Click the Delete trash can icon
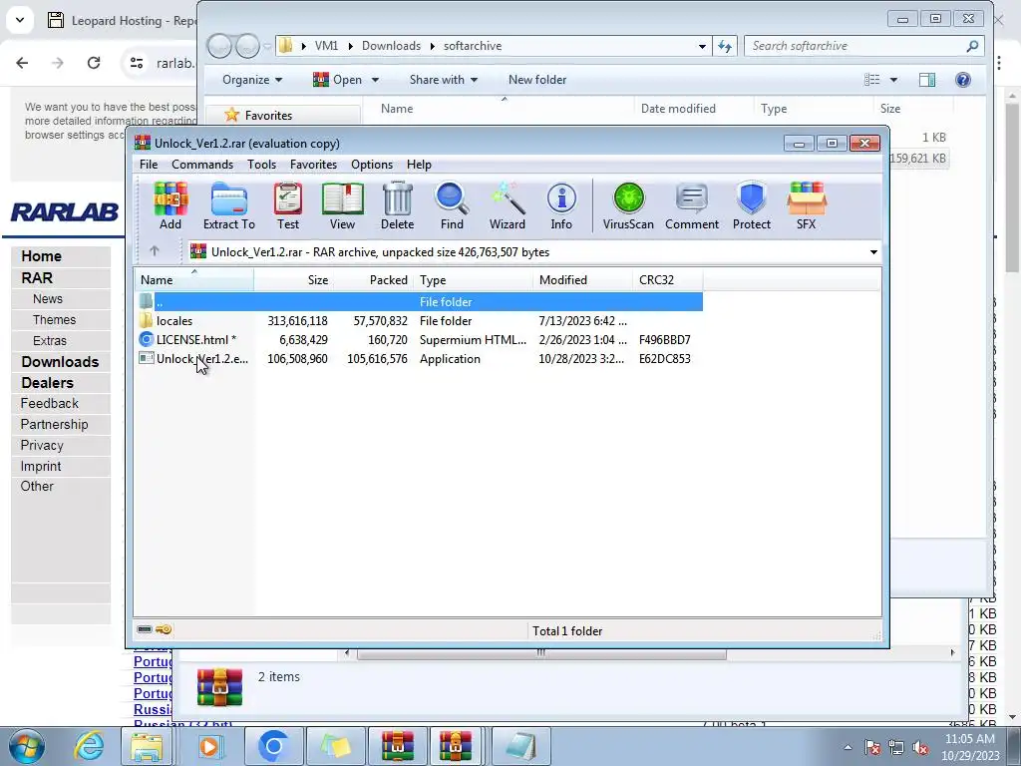This screenshot has height=766, width=1021. [397, 206]
